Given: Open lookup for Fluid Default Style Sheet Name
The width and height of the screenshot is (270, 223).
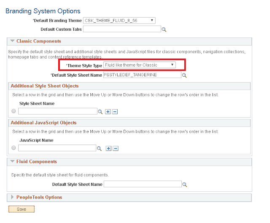Looking at the screenshot, I should tap(185, 185).
